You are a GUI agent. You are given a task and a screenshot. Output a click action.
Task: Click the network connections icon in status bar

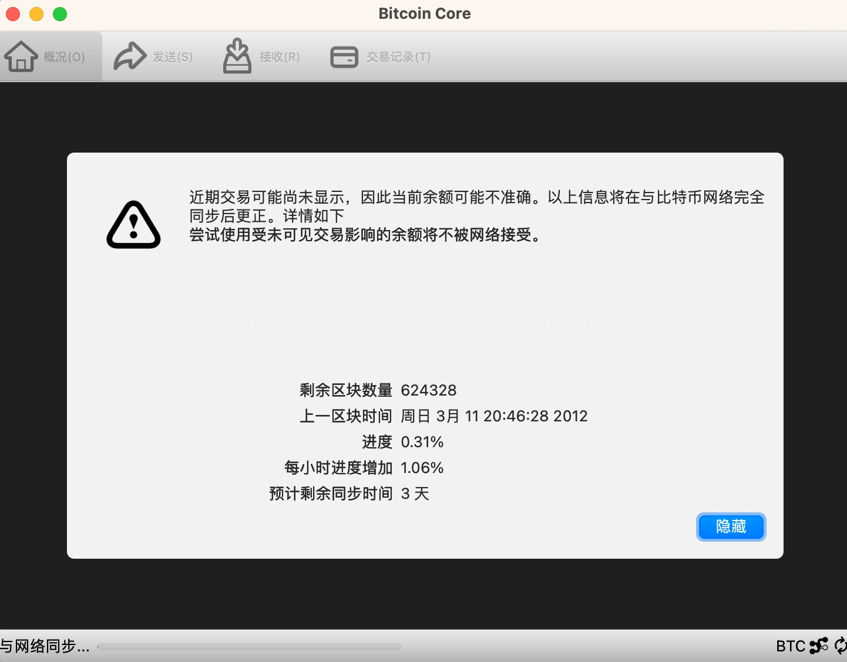click(x=819, y=646)
